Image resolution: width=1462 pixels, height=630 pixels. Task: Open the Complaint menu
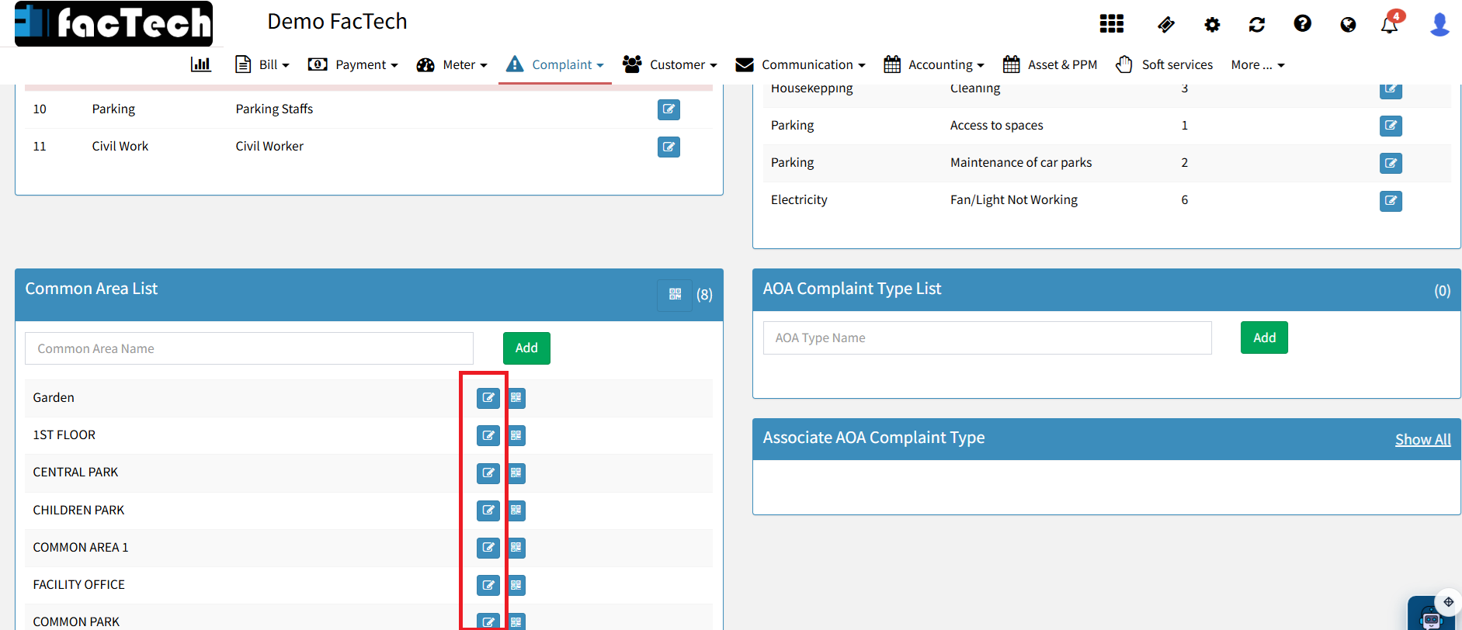click(555, 64)
